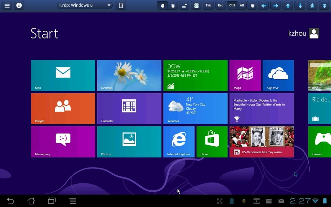Click the left arrow key button
The width and height of the screenshot is (331, 207).
pos(264,5)
